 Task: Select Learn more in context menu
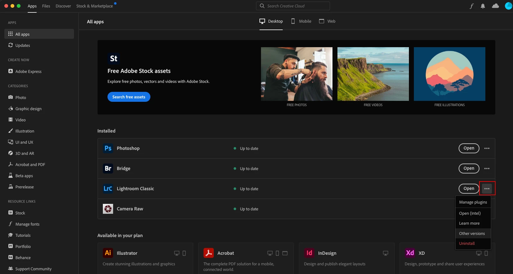point(473,223)
